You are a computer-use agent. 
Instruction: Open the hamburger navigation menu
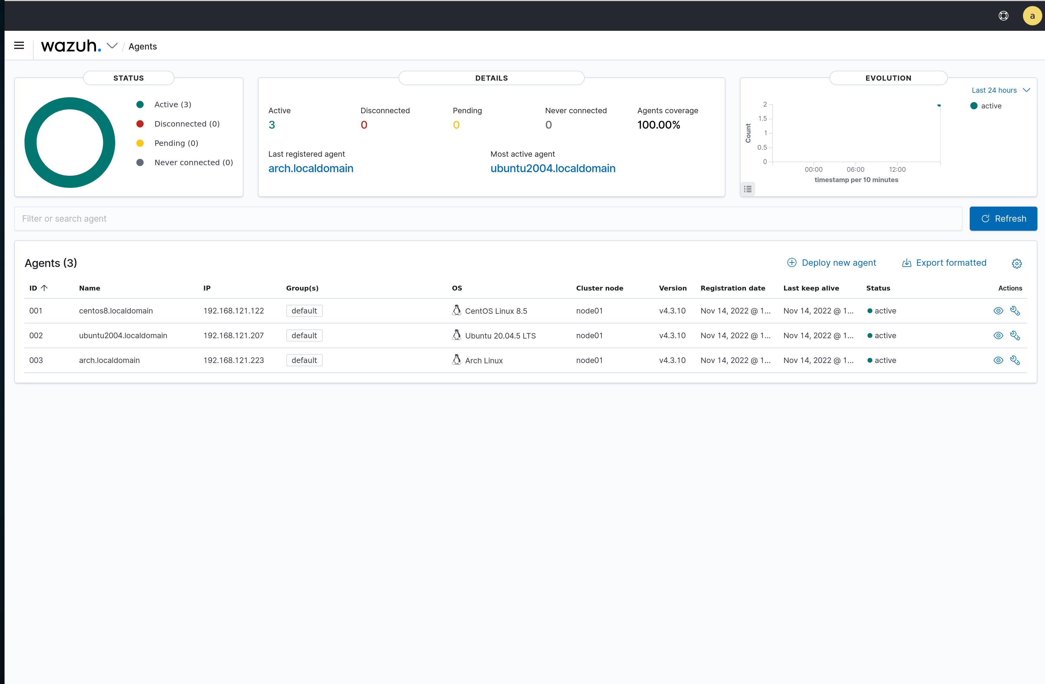tap(19, 46)
